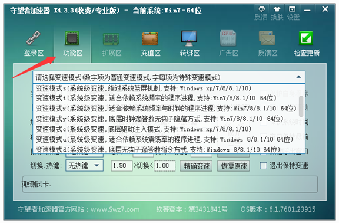Open the 广告区 newspaper tab
Viewport: 339px width, 223px height.
228,44
